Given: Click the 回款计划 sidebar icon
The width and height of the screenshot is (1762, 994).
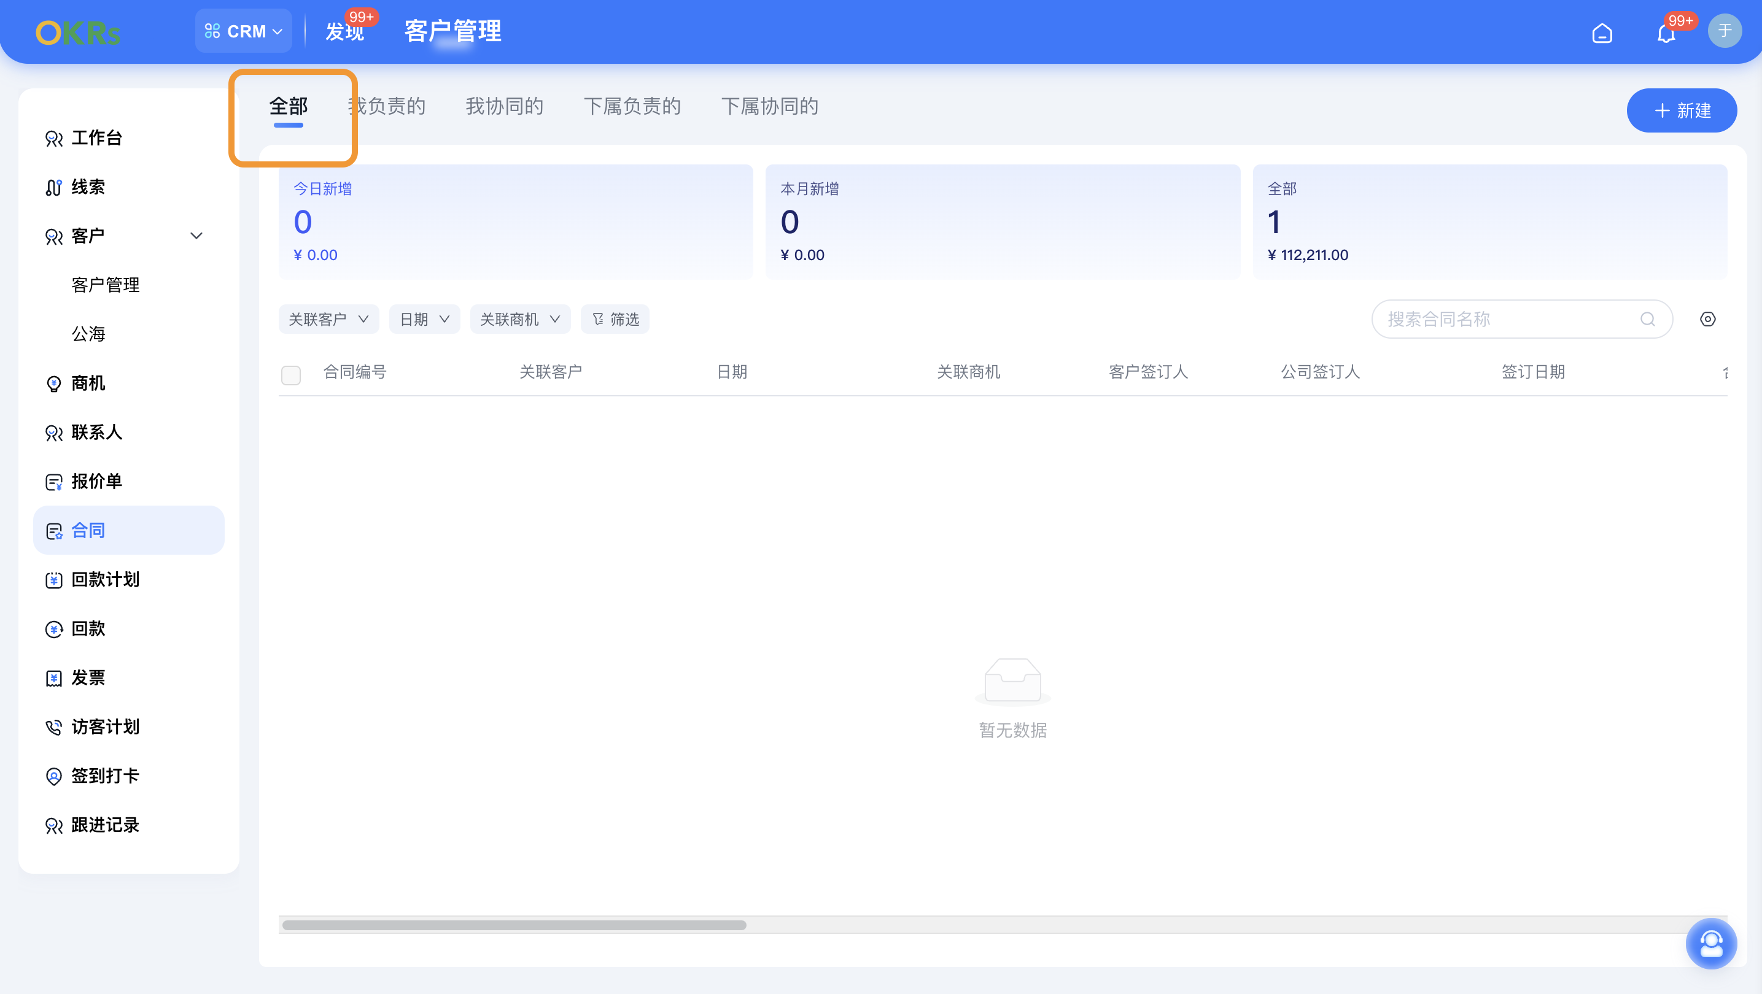Looking at the screenshot, I should coord(53,580).
